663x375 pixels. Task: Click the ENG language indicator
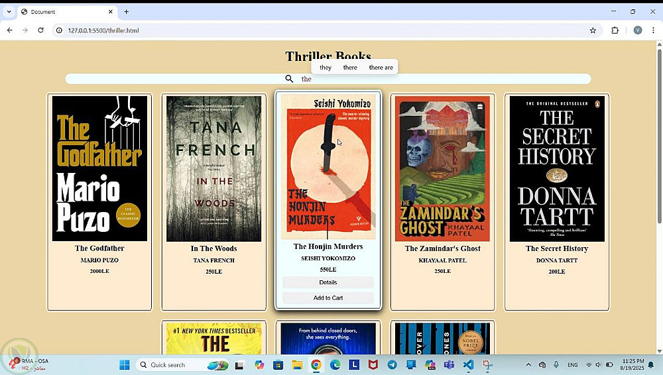573,365
